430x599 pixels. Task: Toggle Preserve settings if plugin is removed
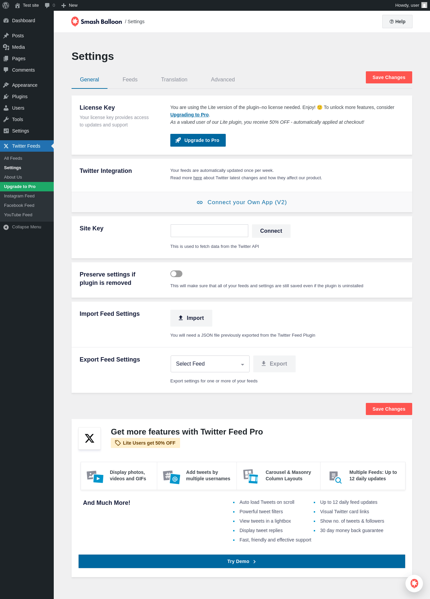[176, 274]
